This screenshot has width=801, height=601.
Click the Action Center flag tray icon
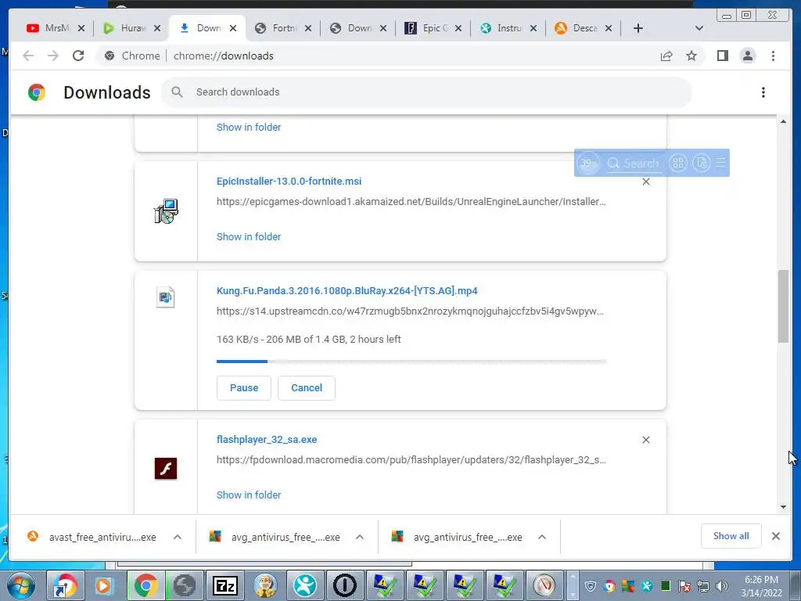tap(684, 586)
